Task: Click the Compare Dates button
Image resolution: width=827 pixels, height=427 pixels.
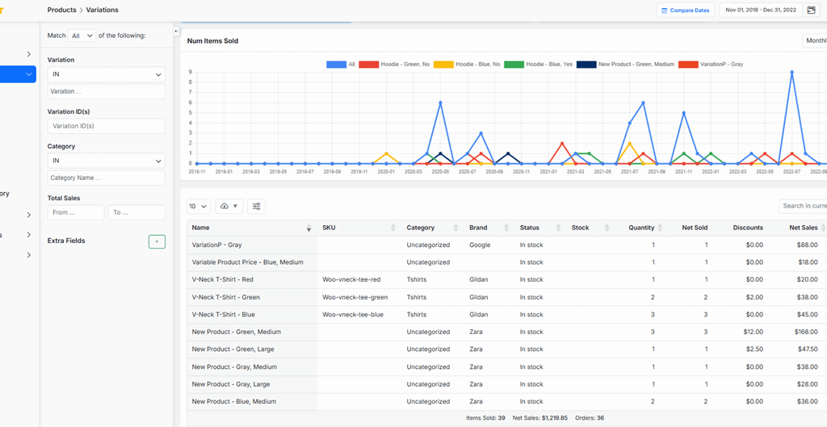Action: [685, 10]
